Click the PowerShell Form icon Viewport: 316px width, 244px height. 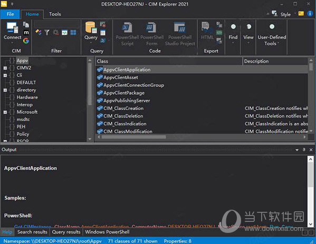pos(151,27)
